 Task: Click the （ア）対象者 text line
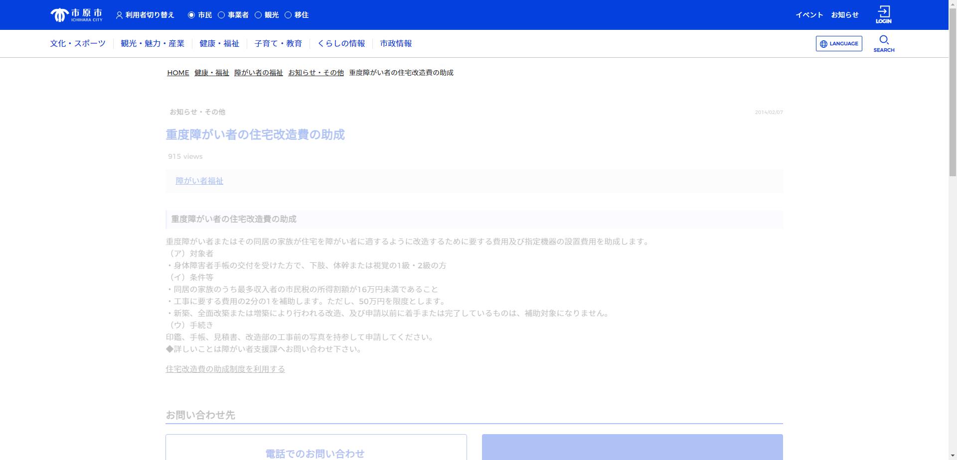pyautogui.click(x=189, y=253)
